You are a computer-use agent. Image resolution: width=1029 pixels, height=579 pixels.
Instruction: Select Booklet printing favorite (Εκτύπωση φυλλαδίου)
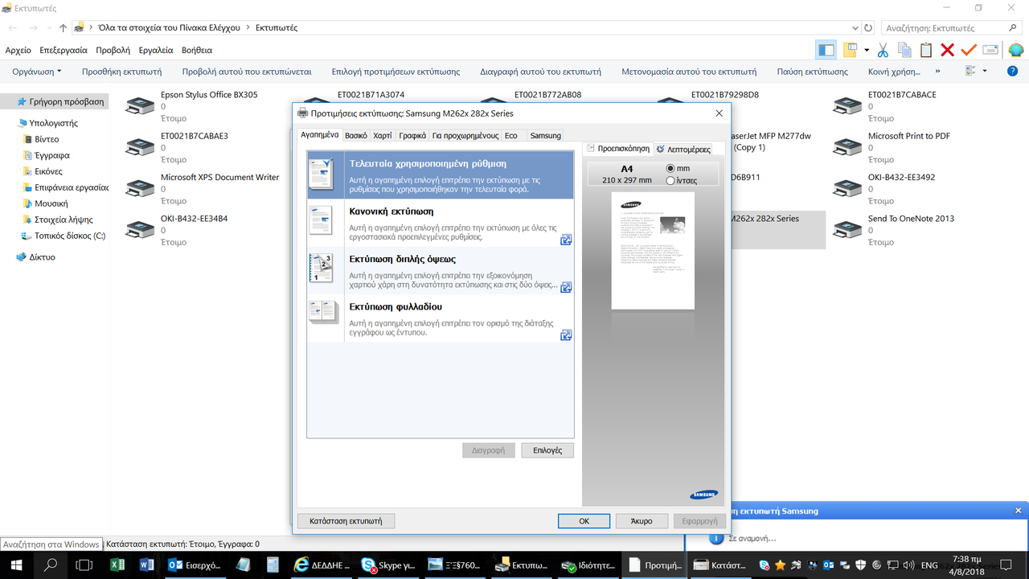[x=441, y=319]
